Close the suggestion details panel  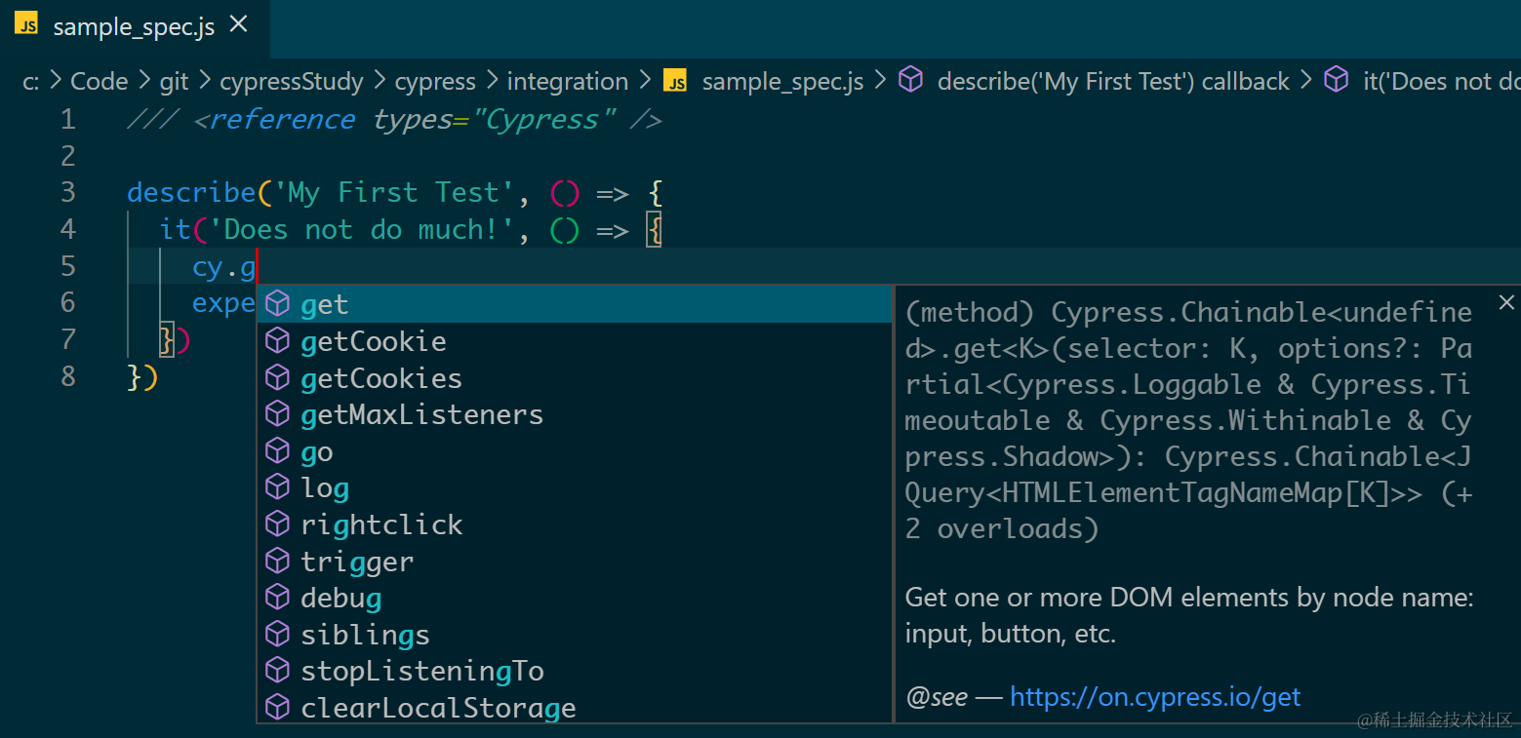(1506, 302)
